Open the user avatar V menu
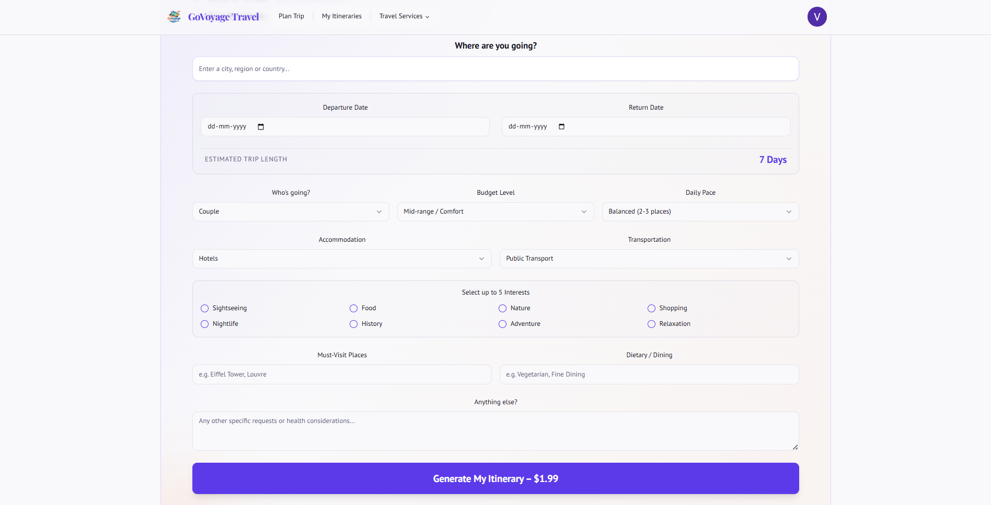 pos(817,17)
